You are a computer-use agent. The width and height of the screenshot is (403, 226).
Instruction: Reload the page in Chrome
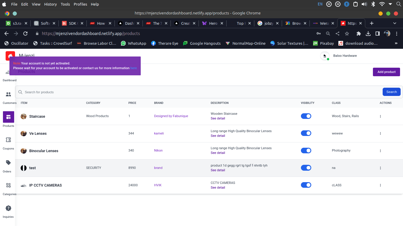[25, 34]
